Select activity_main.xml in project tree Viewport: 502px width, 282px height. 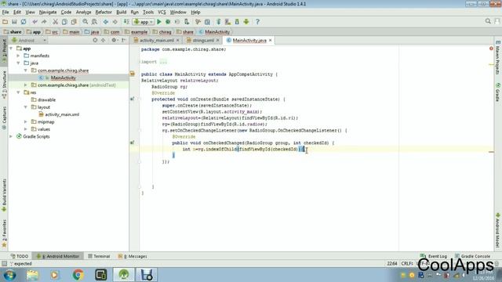[x=62, y=114]
